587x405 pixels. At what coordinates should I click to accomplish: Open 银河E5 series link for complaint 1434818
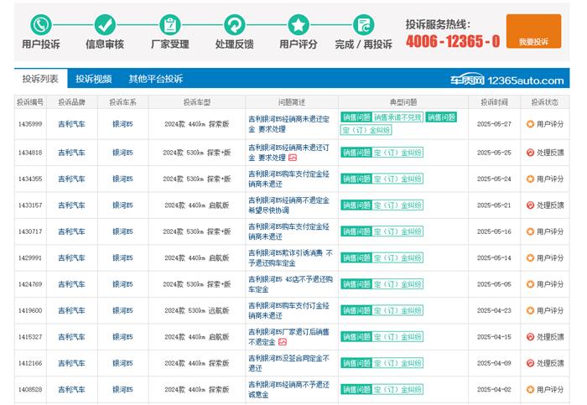point(122,153)
